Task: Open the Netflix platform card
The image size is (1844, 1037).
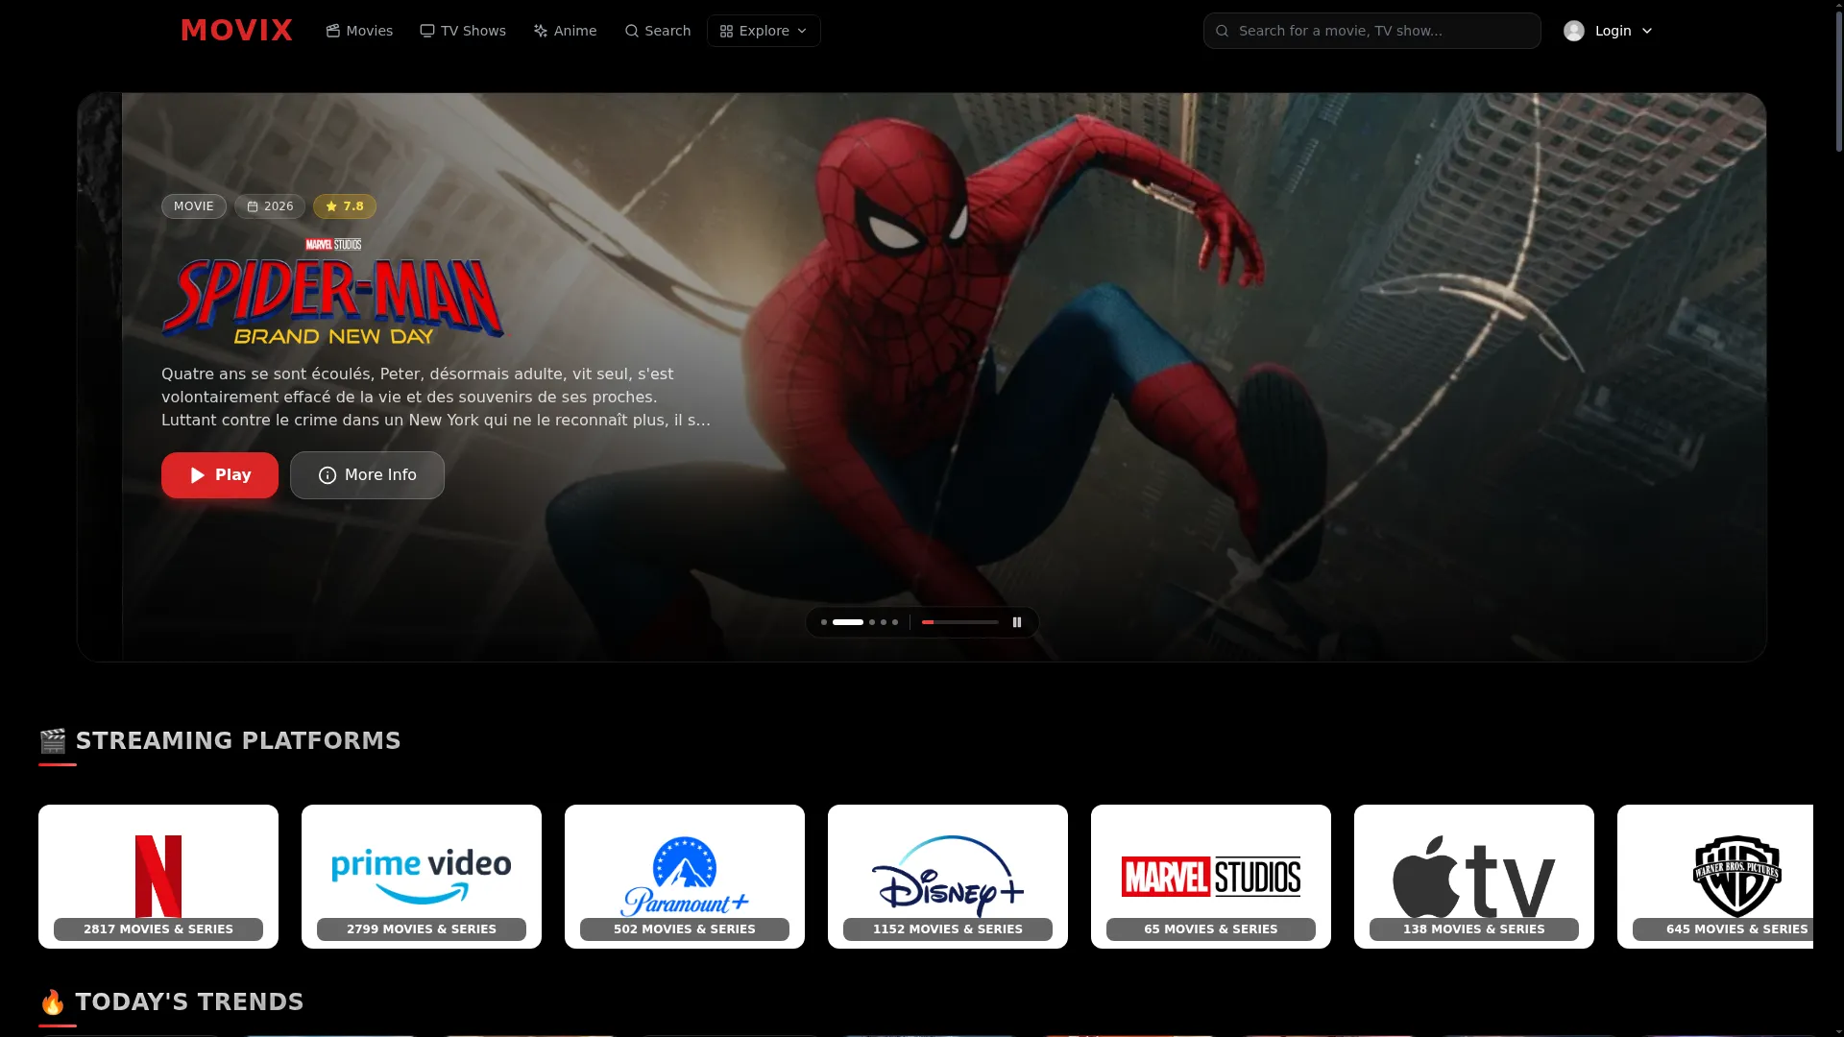Action: (x=158, y=877)
